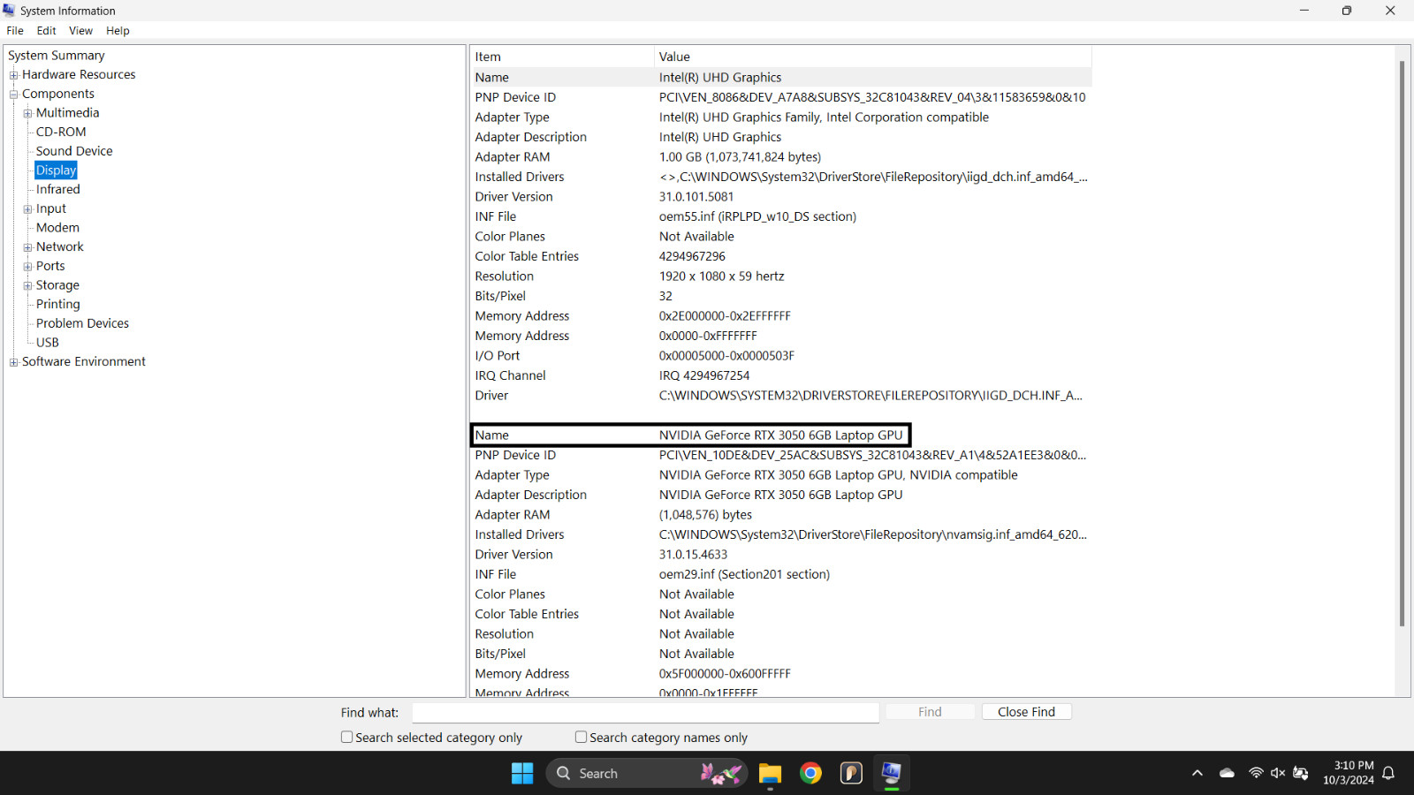Select Infrared in the tree

tap(57, 190)
